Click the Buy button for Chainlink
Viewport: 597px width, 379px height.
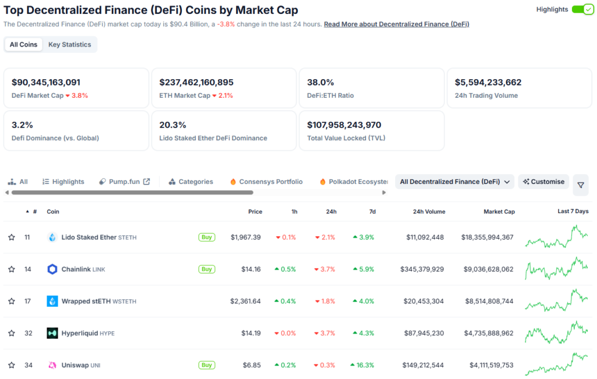206,269
